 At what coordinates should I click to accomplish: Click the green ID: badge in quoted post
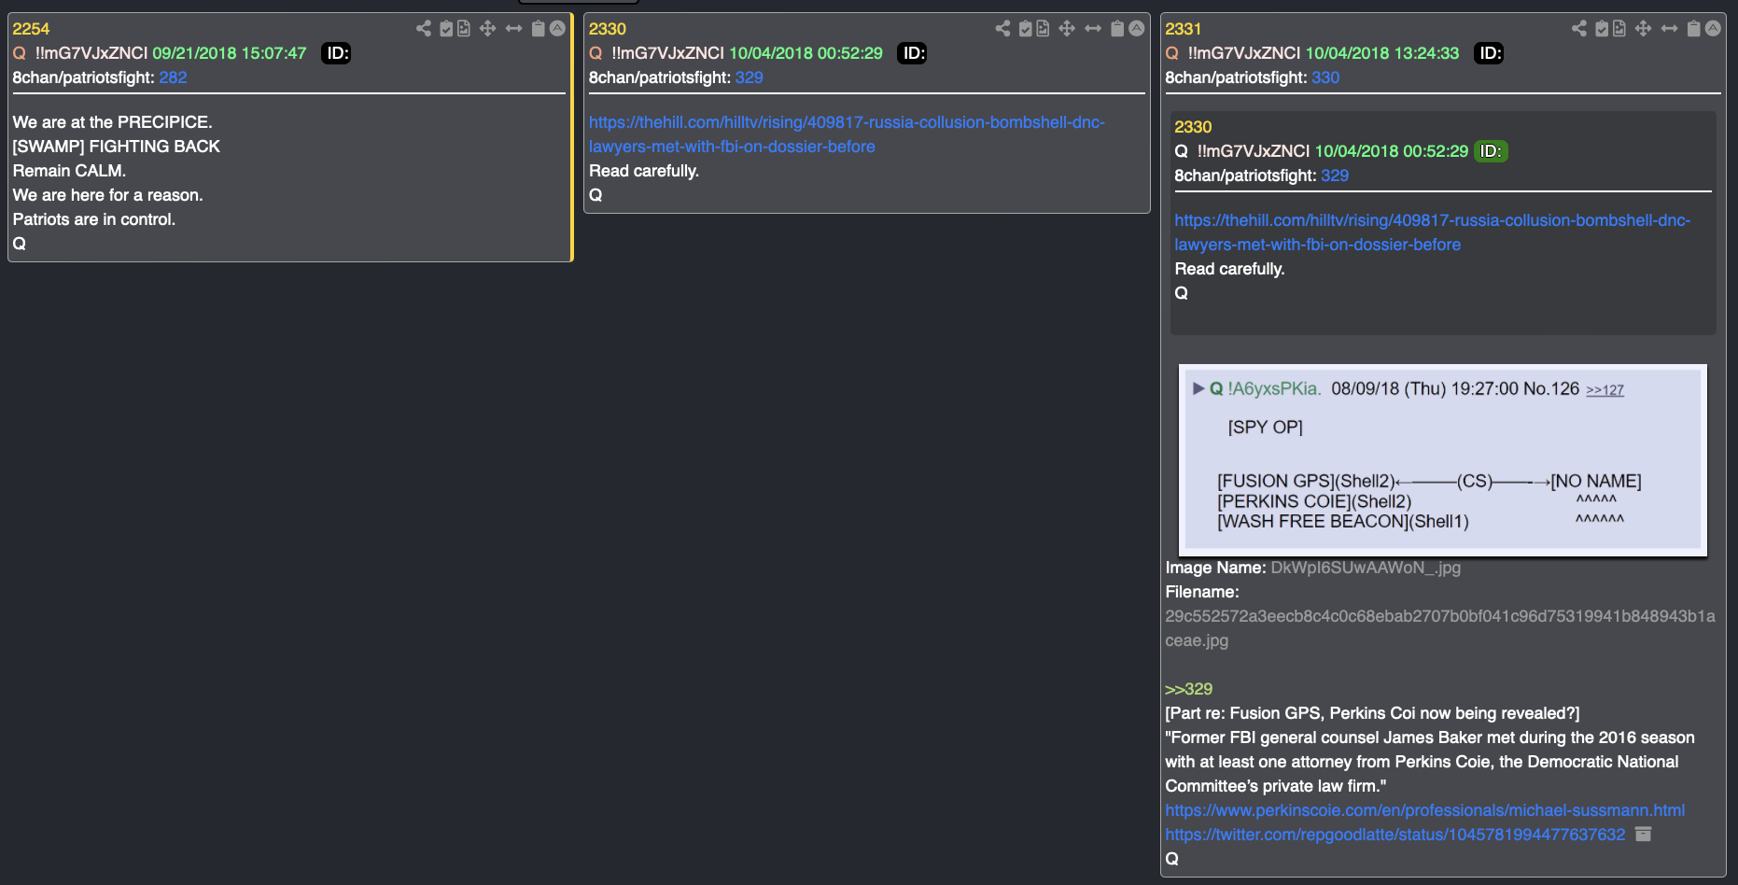tap(1491, 151)
